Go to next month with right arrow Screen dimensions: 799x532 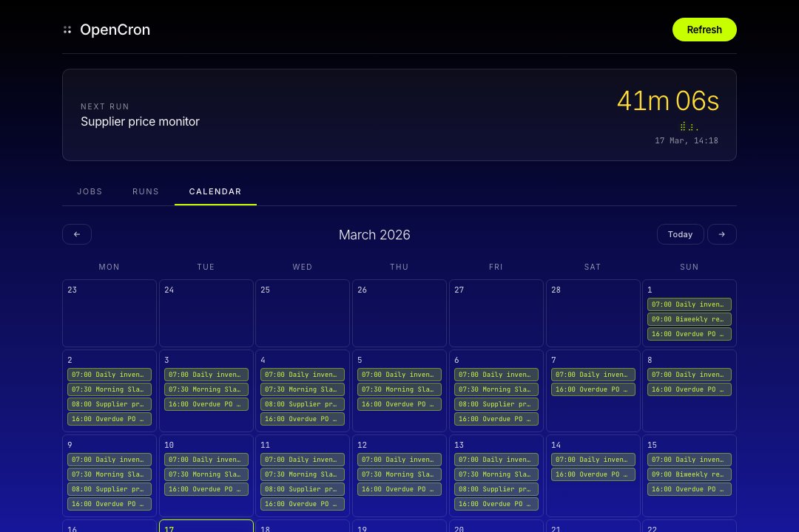point(721,234)
